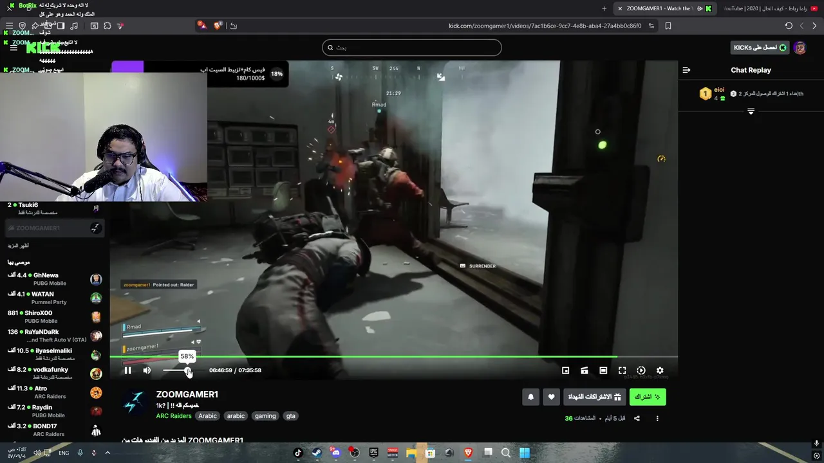
Task: Open the playback speed control icon
Action: click(x=641, y=370)
